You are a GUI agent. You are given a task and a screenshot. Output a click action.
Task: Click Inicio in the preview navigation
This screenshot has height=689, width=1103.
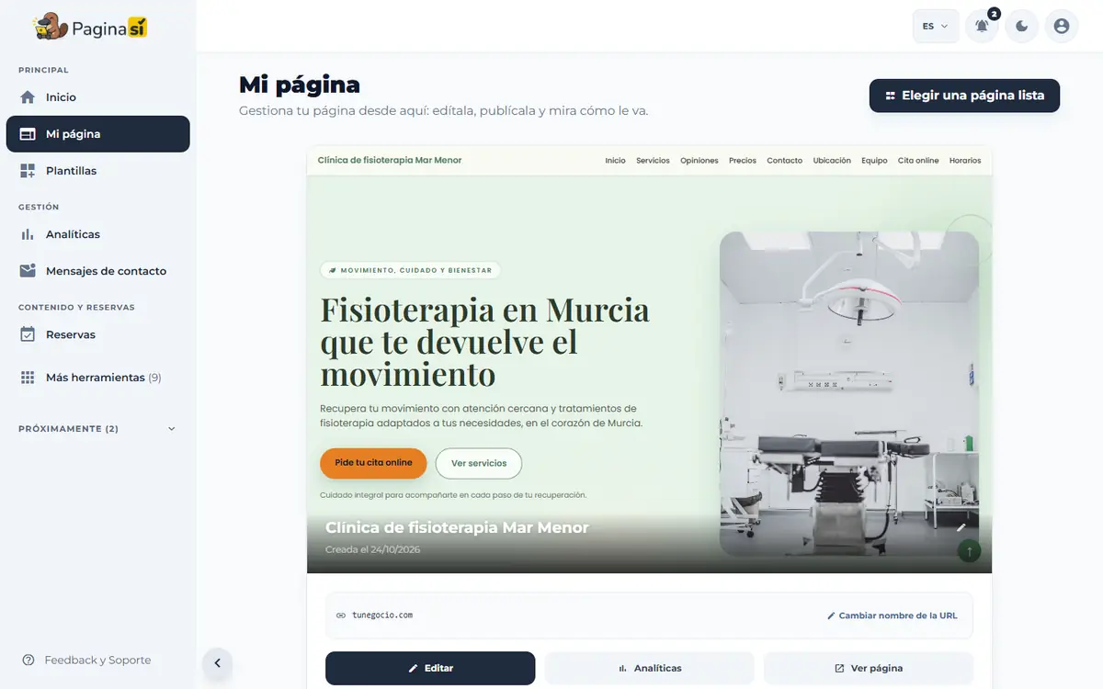[615, 161]
